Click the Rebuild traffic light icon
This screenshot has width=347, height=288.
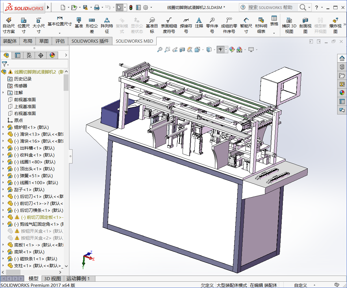coord(131,7)
